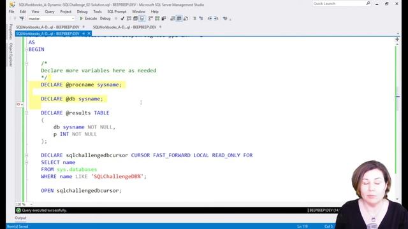Open the File menu

11,11
